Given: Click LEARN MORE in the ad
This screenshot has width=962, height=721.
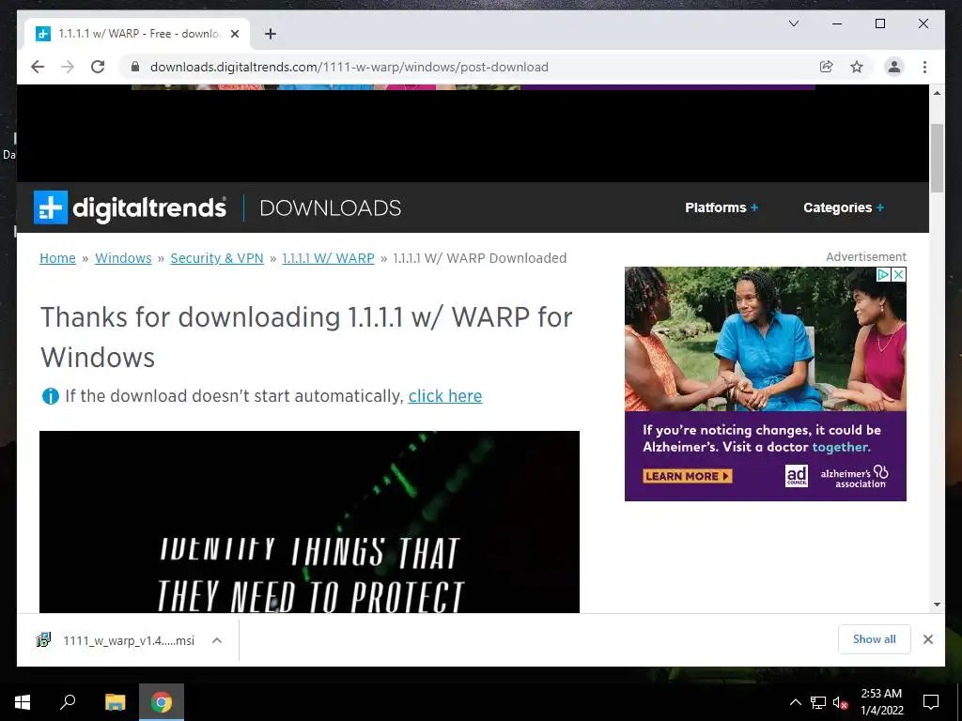Looking at the screenshot, I should [687, 476].
